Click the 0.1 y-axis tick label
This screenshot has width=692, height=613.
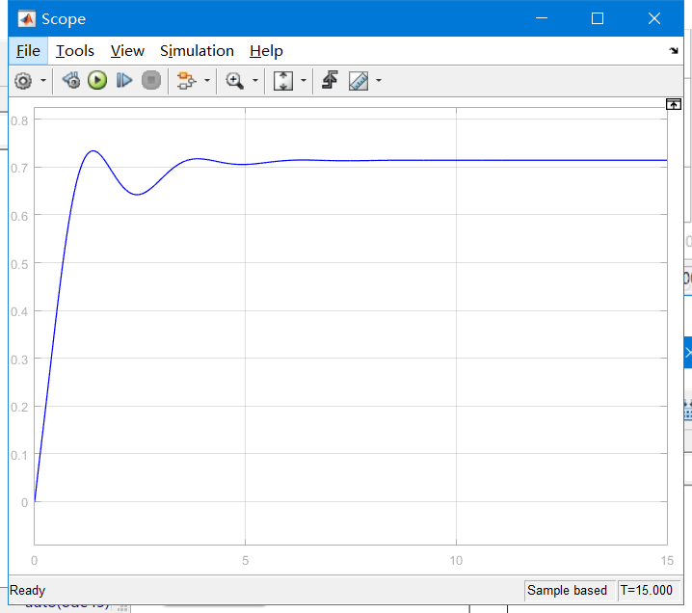click(19, 455)
